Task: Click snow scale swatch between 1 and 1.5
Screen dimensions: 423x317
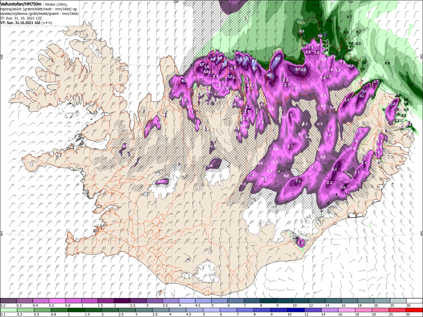Action: [90, 301]
